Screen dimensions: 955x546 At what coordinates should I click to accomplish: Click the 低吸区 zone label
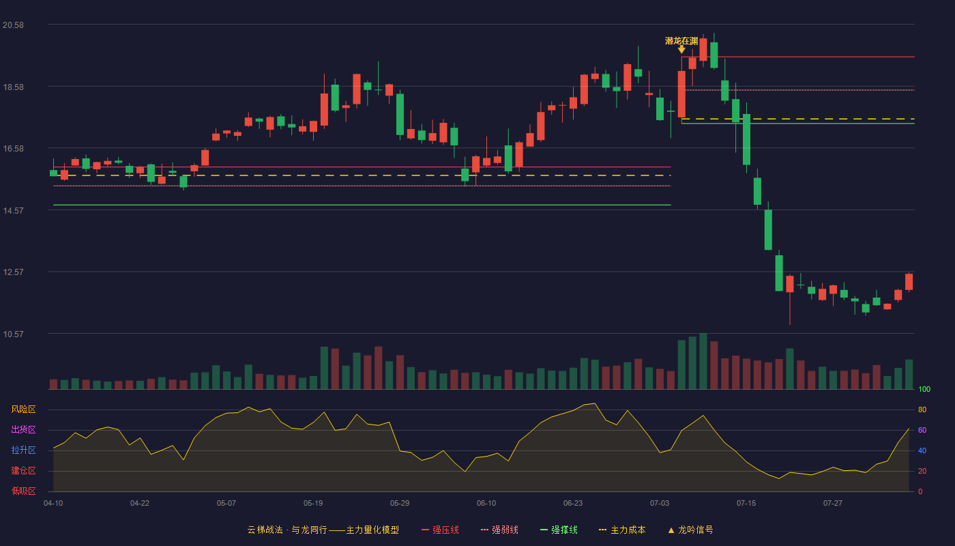[x=23, y=491]
